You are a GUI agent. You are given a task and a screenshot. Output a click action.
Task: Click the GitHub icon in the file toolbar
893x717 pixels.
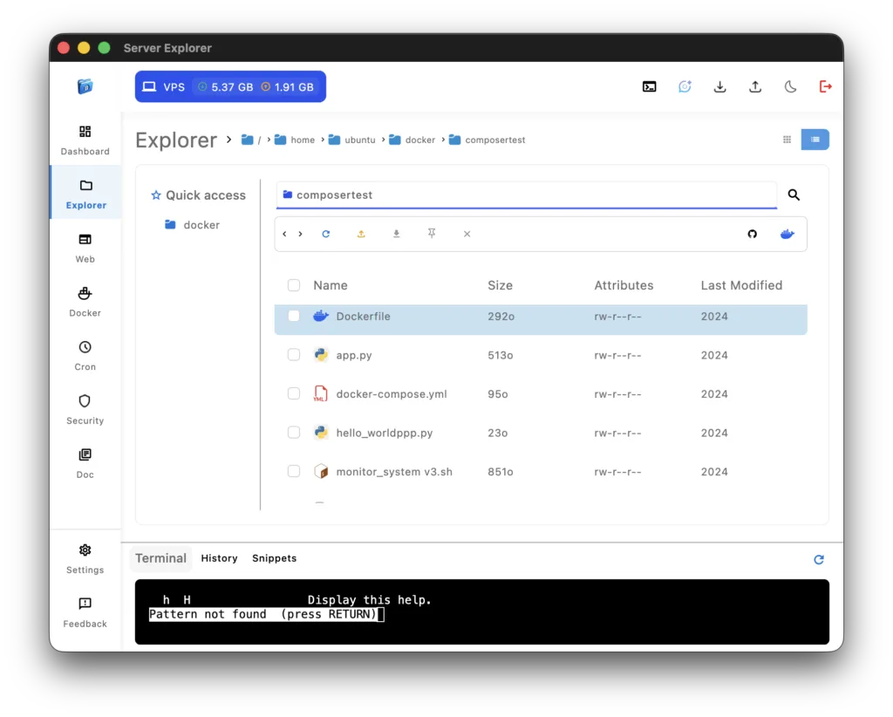pos(752,234)
